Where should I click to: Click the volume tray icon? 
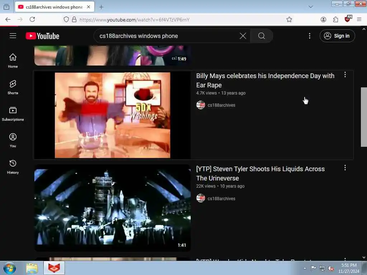point(331,268)
